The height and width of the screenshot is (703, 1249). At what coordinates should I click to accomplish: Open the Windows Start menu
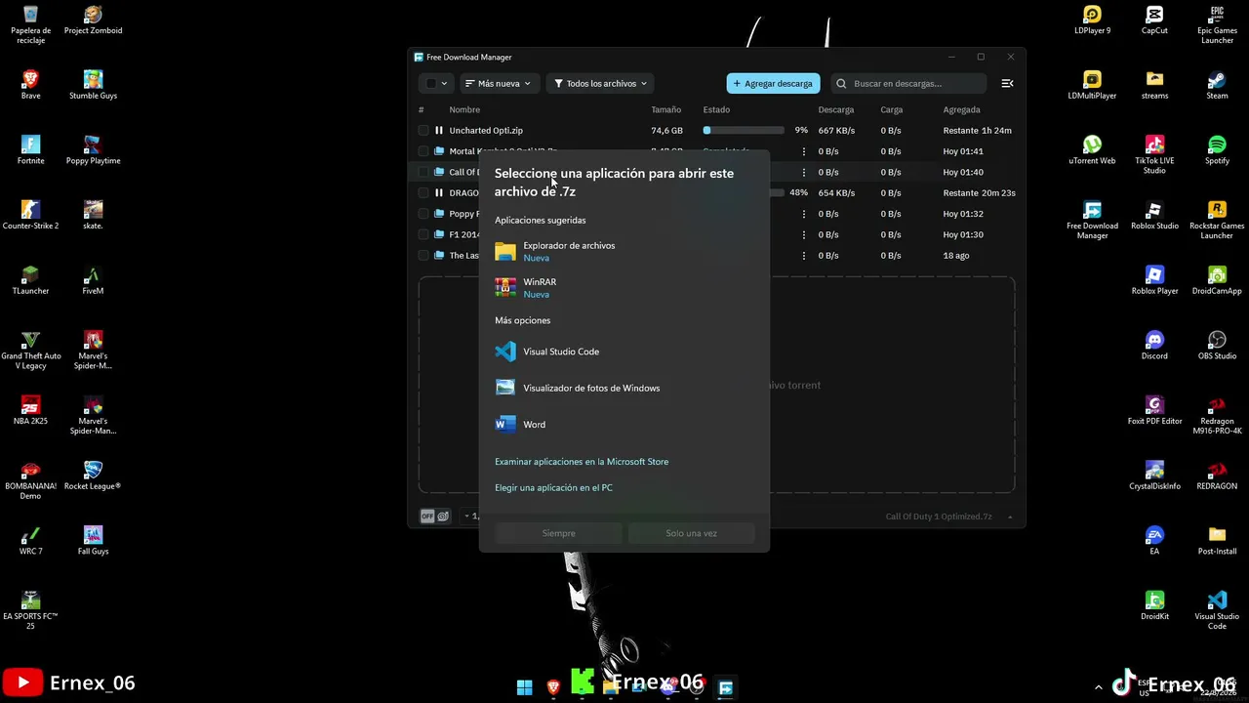[x=525, y=687]
